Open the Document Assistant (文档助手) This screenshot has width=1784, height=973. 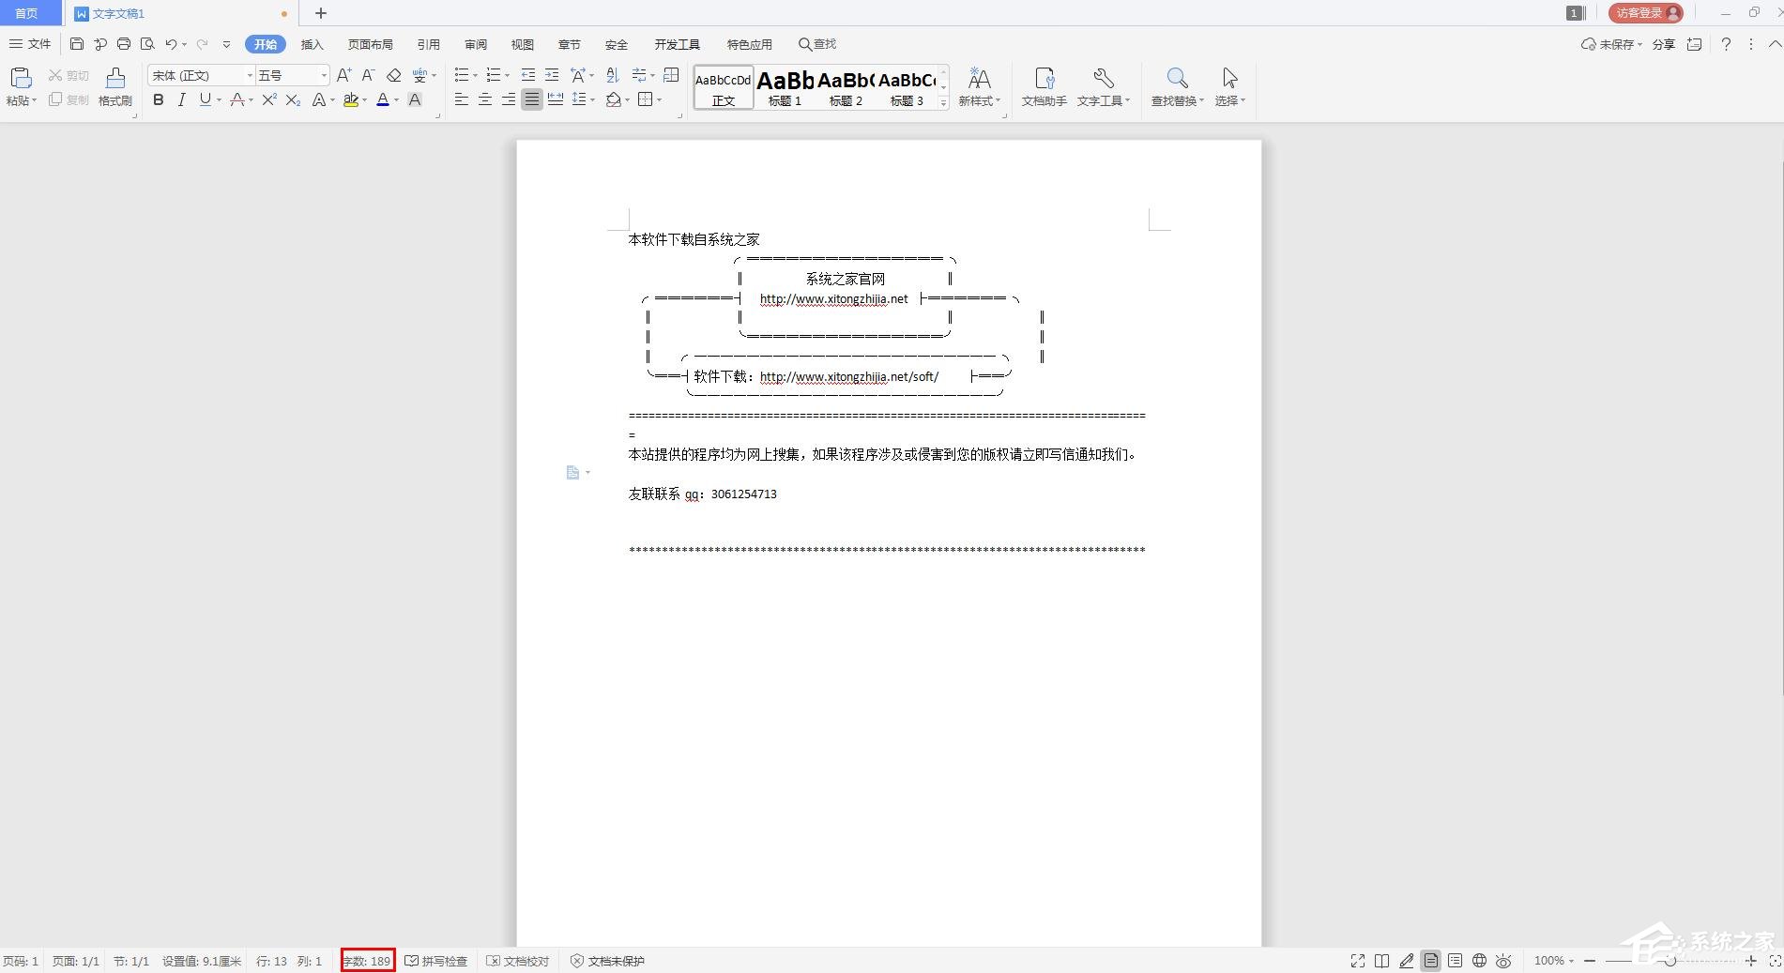click(1042, 86)
